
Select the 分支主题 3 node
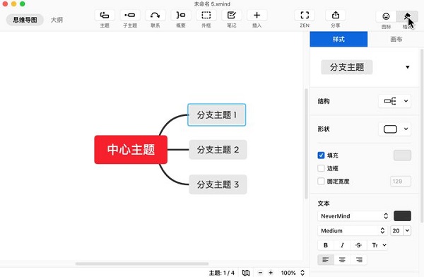218,184
